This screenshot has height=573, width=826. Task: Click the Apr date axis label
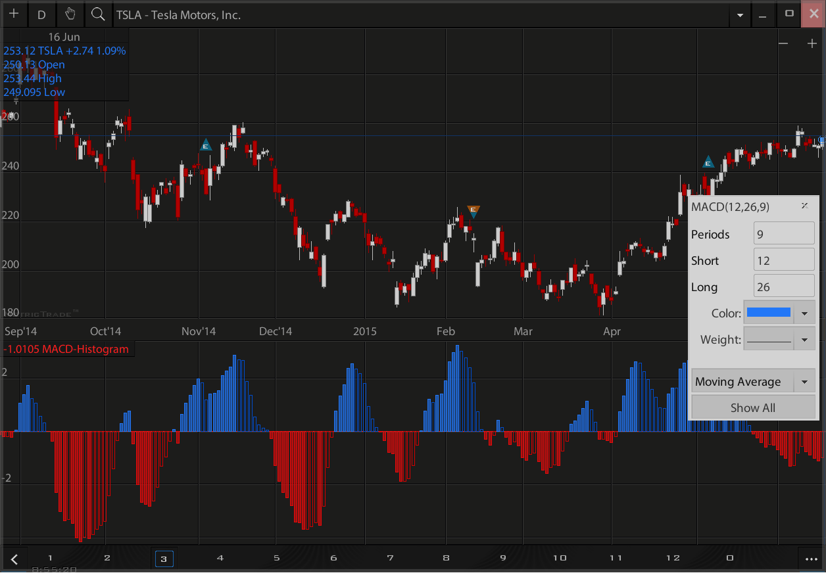pyautogui.click(x=612, y=331)
